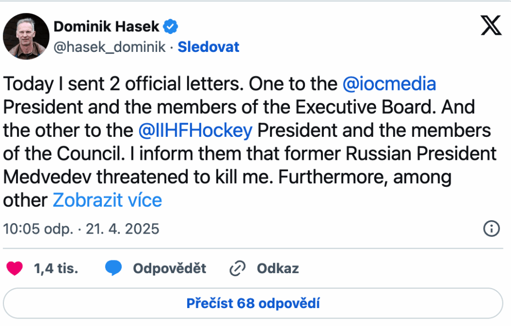Viewport: 511px width, 326px height.
Task: Follow the account via Sledovat
Action: (x=209, y=47)
